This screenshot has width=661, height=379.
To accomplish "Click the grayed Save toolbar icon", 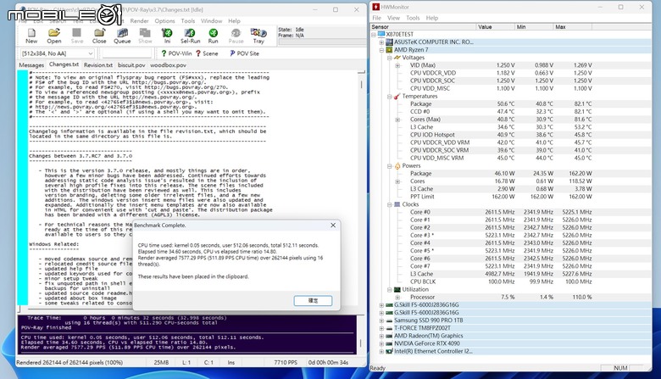I will (x=77, y=36).
